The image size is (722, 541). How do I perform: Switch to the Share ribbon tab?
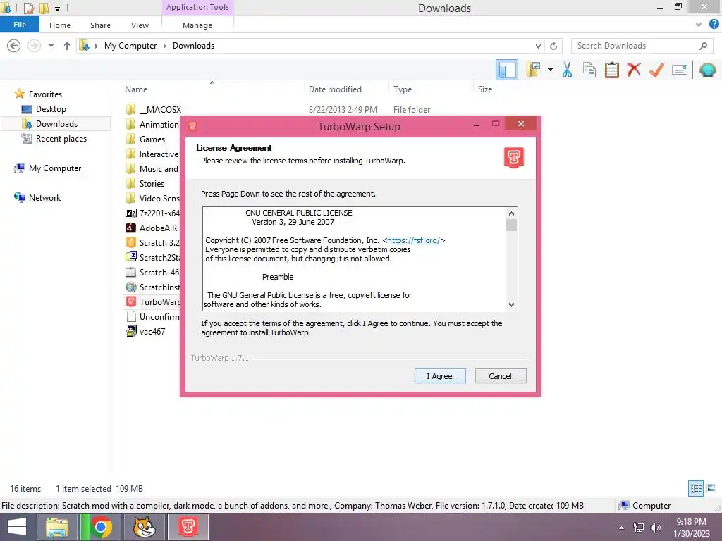point(100,25)
